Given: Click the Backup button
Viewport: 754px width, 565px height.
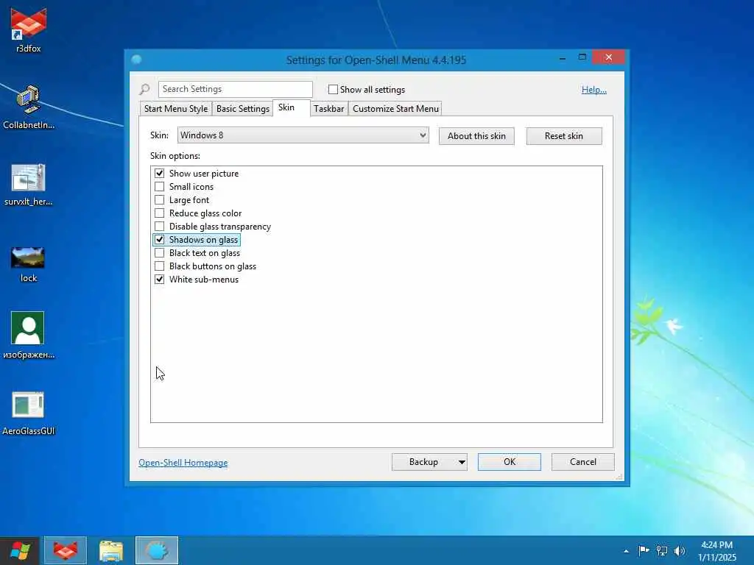Looking at the screenshot, I should click(x=423, y=462).
